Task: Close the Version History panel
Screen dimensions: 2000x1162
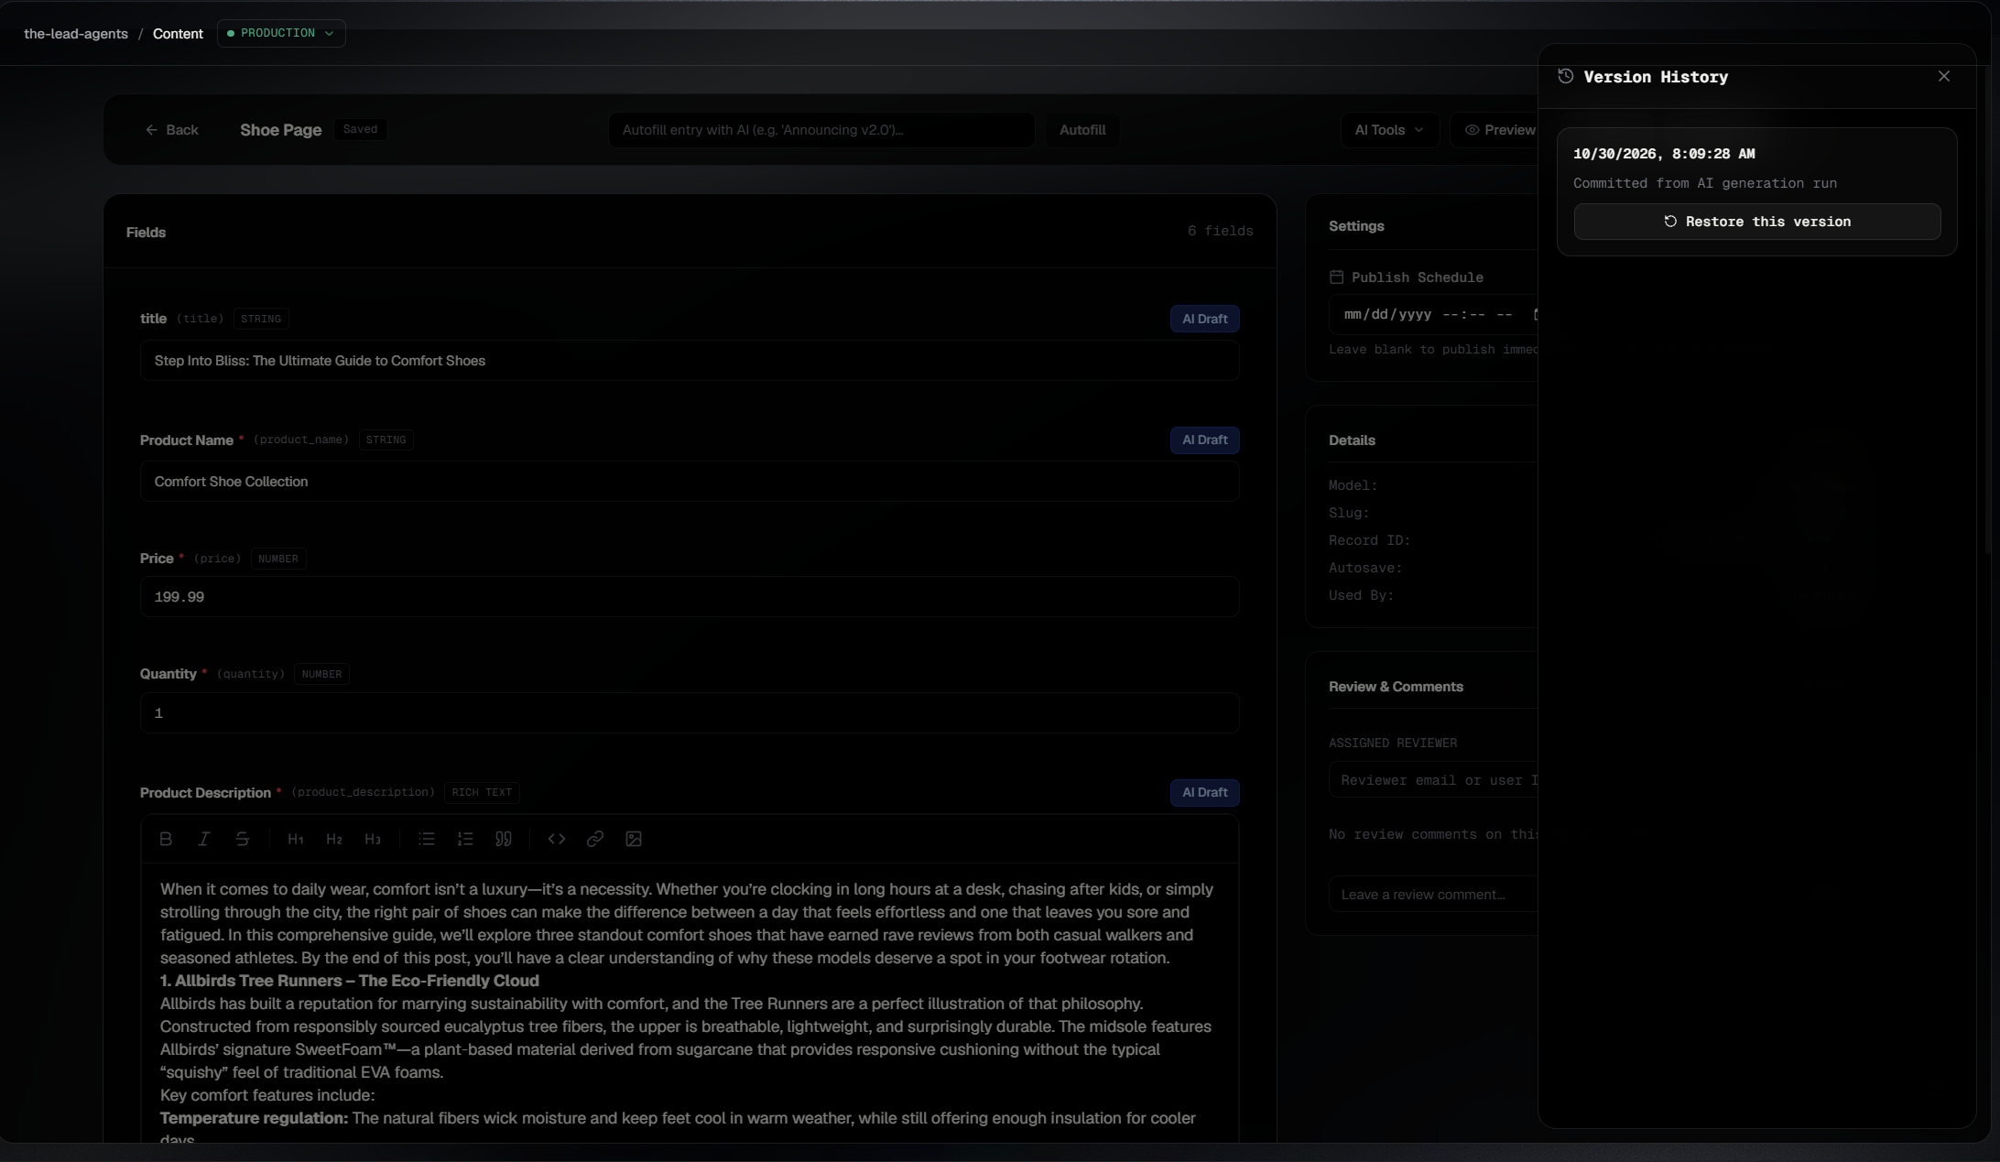Action: click(1944, 76)
